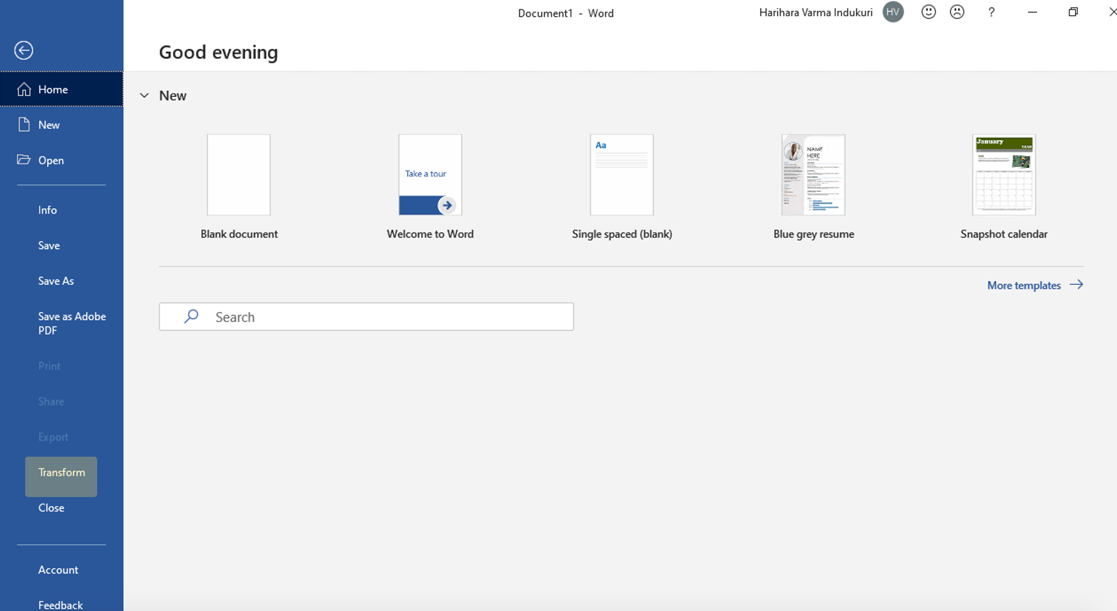
Task: Open the Account page
Action: 58,570
